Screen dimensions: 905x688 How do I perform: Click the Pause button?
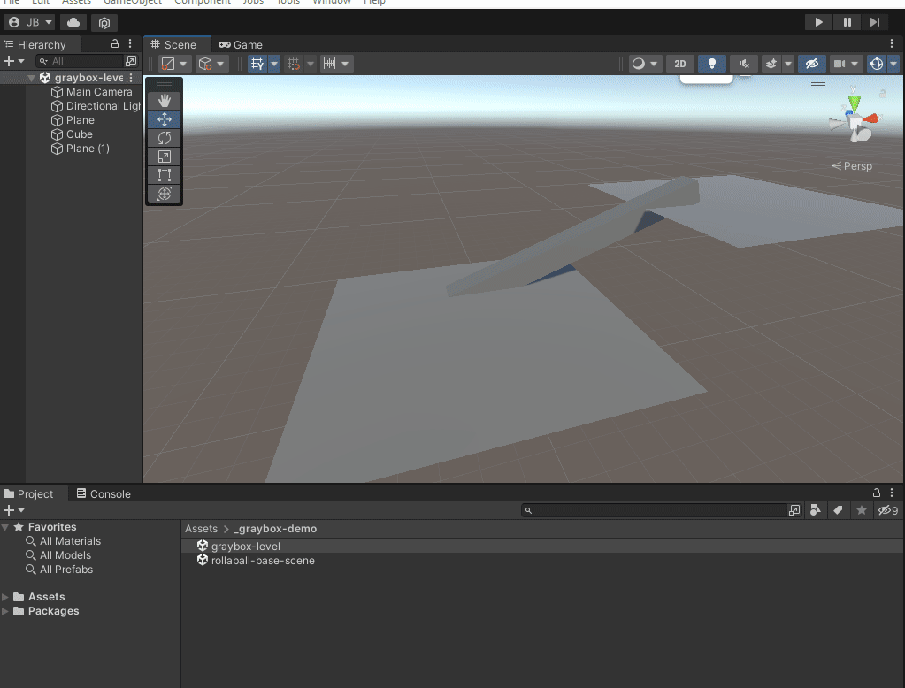click(847, 22)
